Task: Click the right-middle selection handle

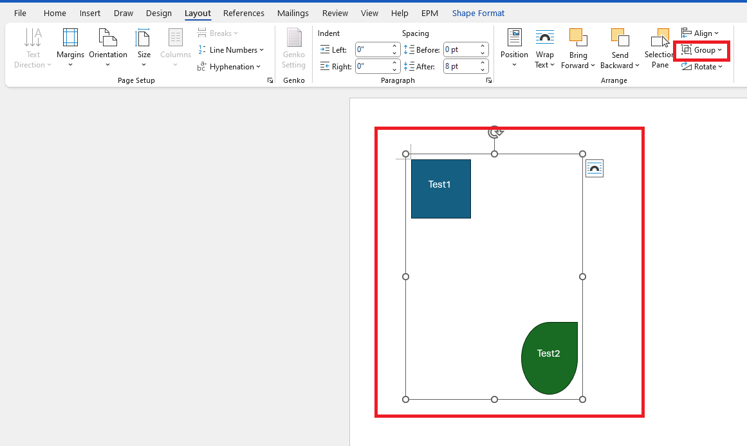Action: coord(583,276)
